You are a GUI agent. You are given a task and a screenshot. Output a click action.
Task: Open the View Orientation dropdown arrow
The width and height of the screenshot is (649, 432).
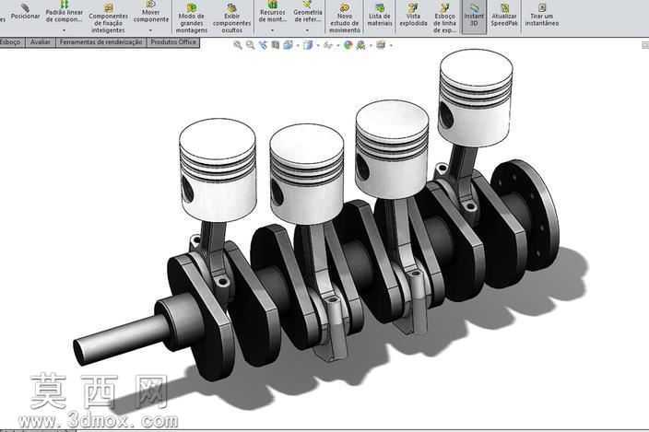pyautogui.click(x=298, y=45)
